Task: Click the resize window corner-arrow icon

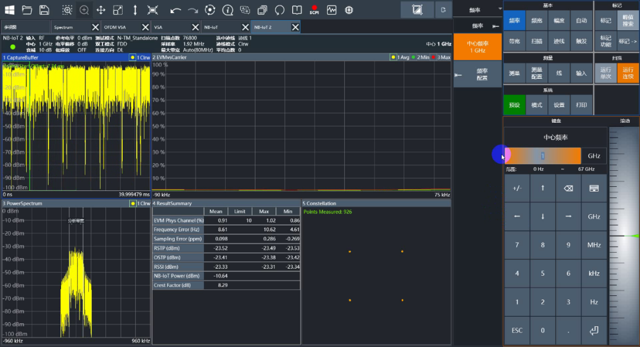Action: (118, 10)
